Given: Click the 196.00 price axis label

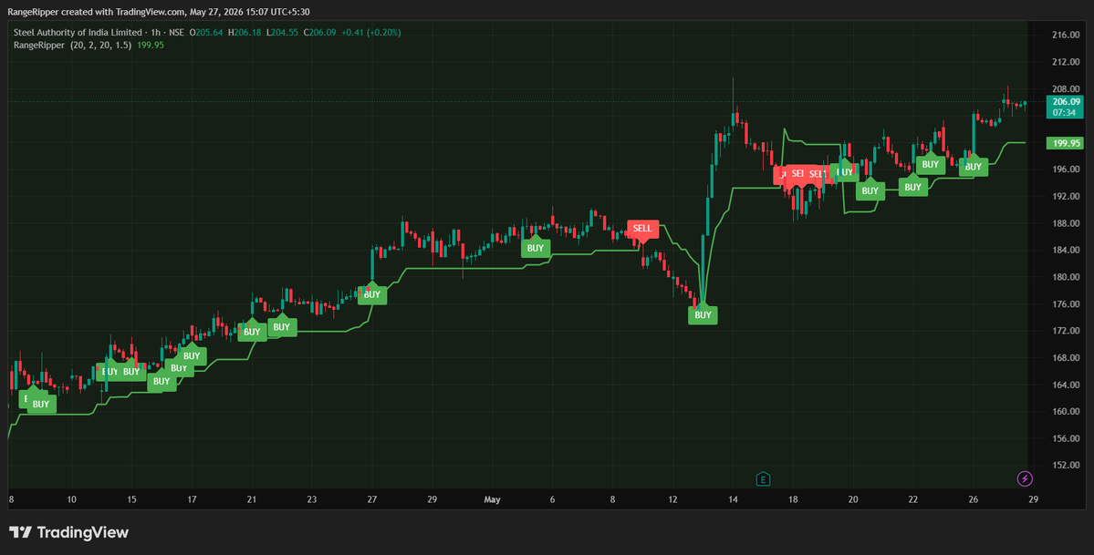Looking at the screenshot, I should pos(1066,170).
